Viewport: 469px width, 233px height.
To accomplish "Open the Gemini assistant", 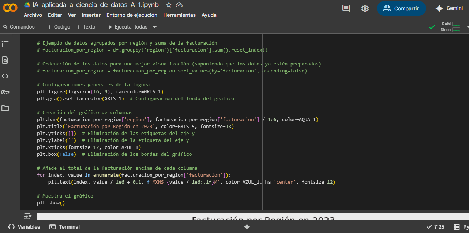I will (x=450, y=8).
